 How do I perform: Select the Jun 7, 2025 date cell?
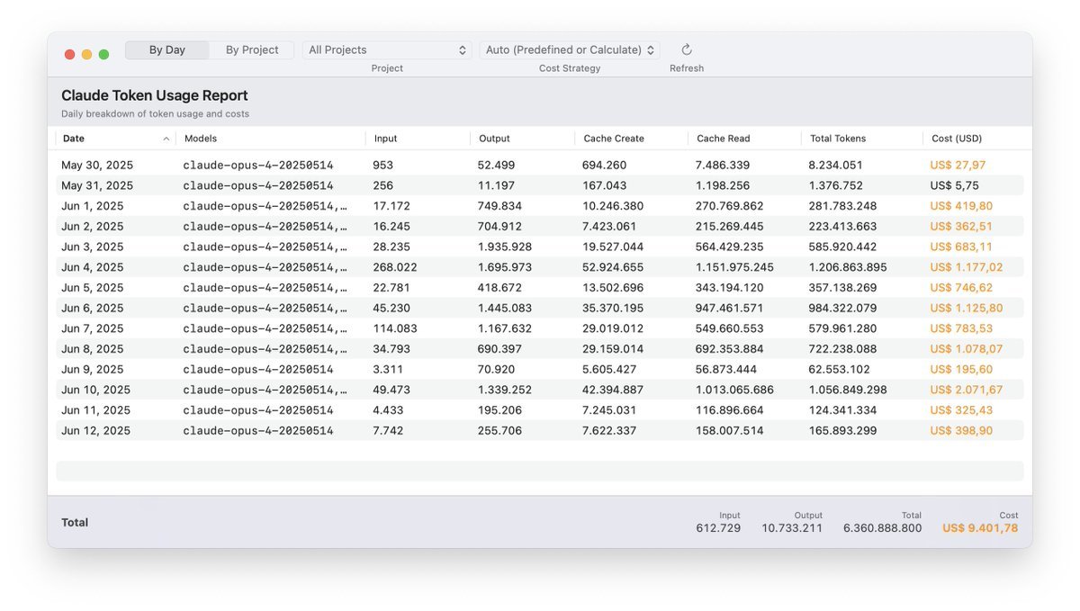click(x=93, y=328)
